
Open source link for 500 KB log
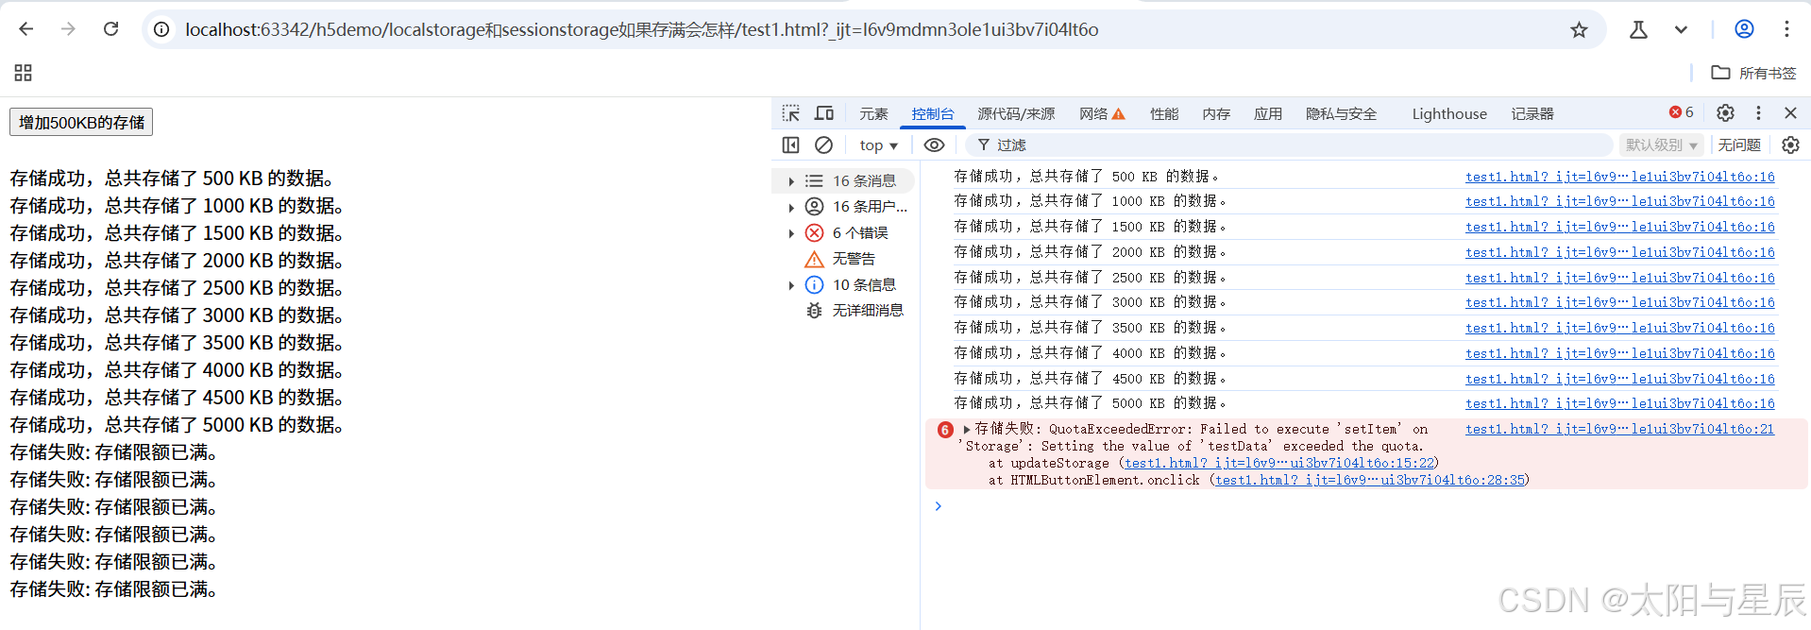coord(1619,177)
